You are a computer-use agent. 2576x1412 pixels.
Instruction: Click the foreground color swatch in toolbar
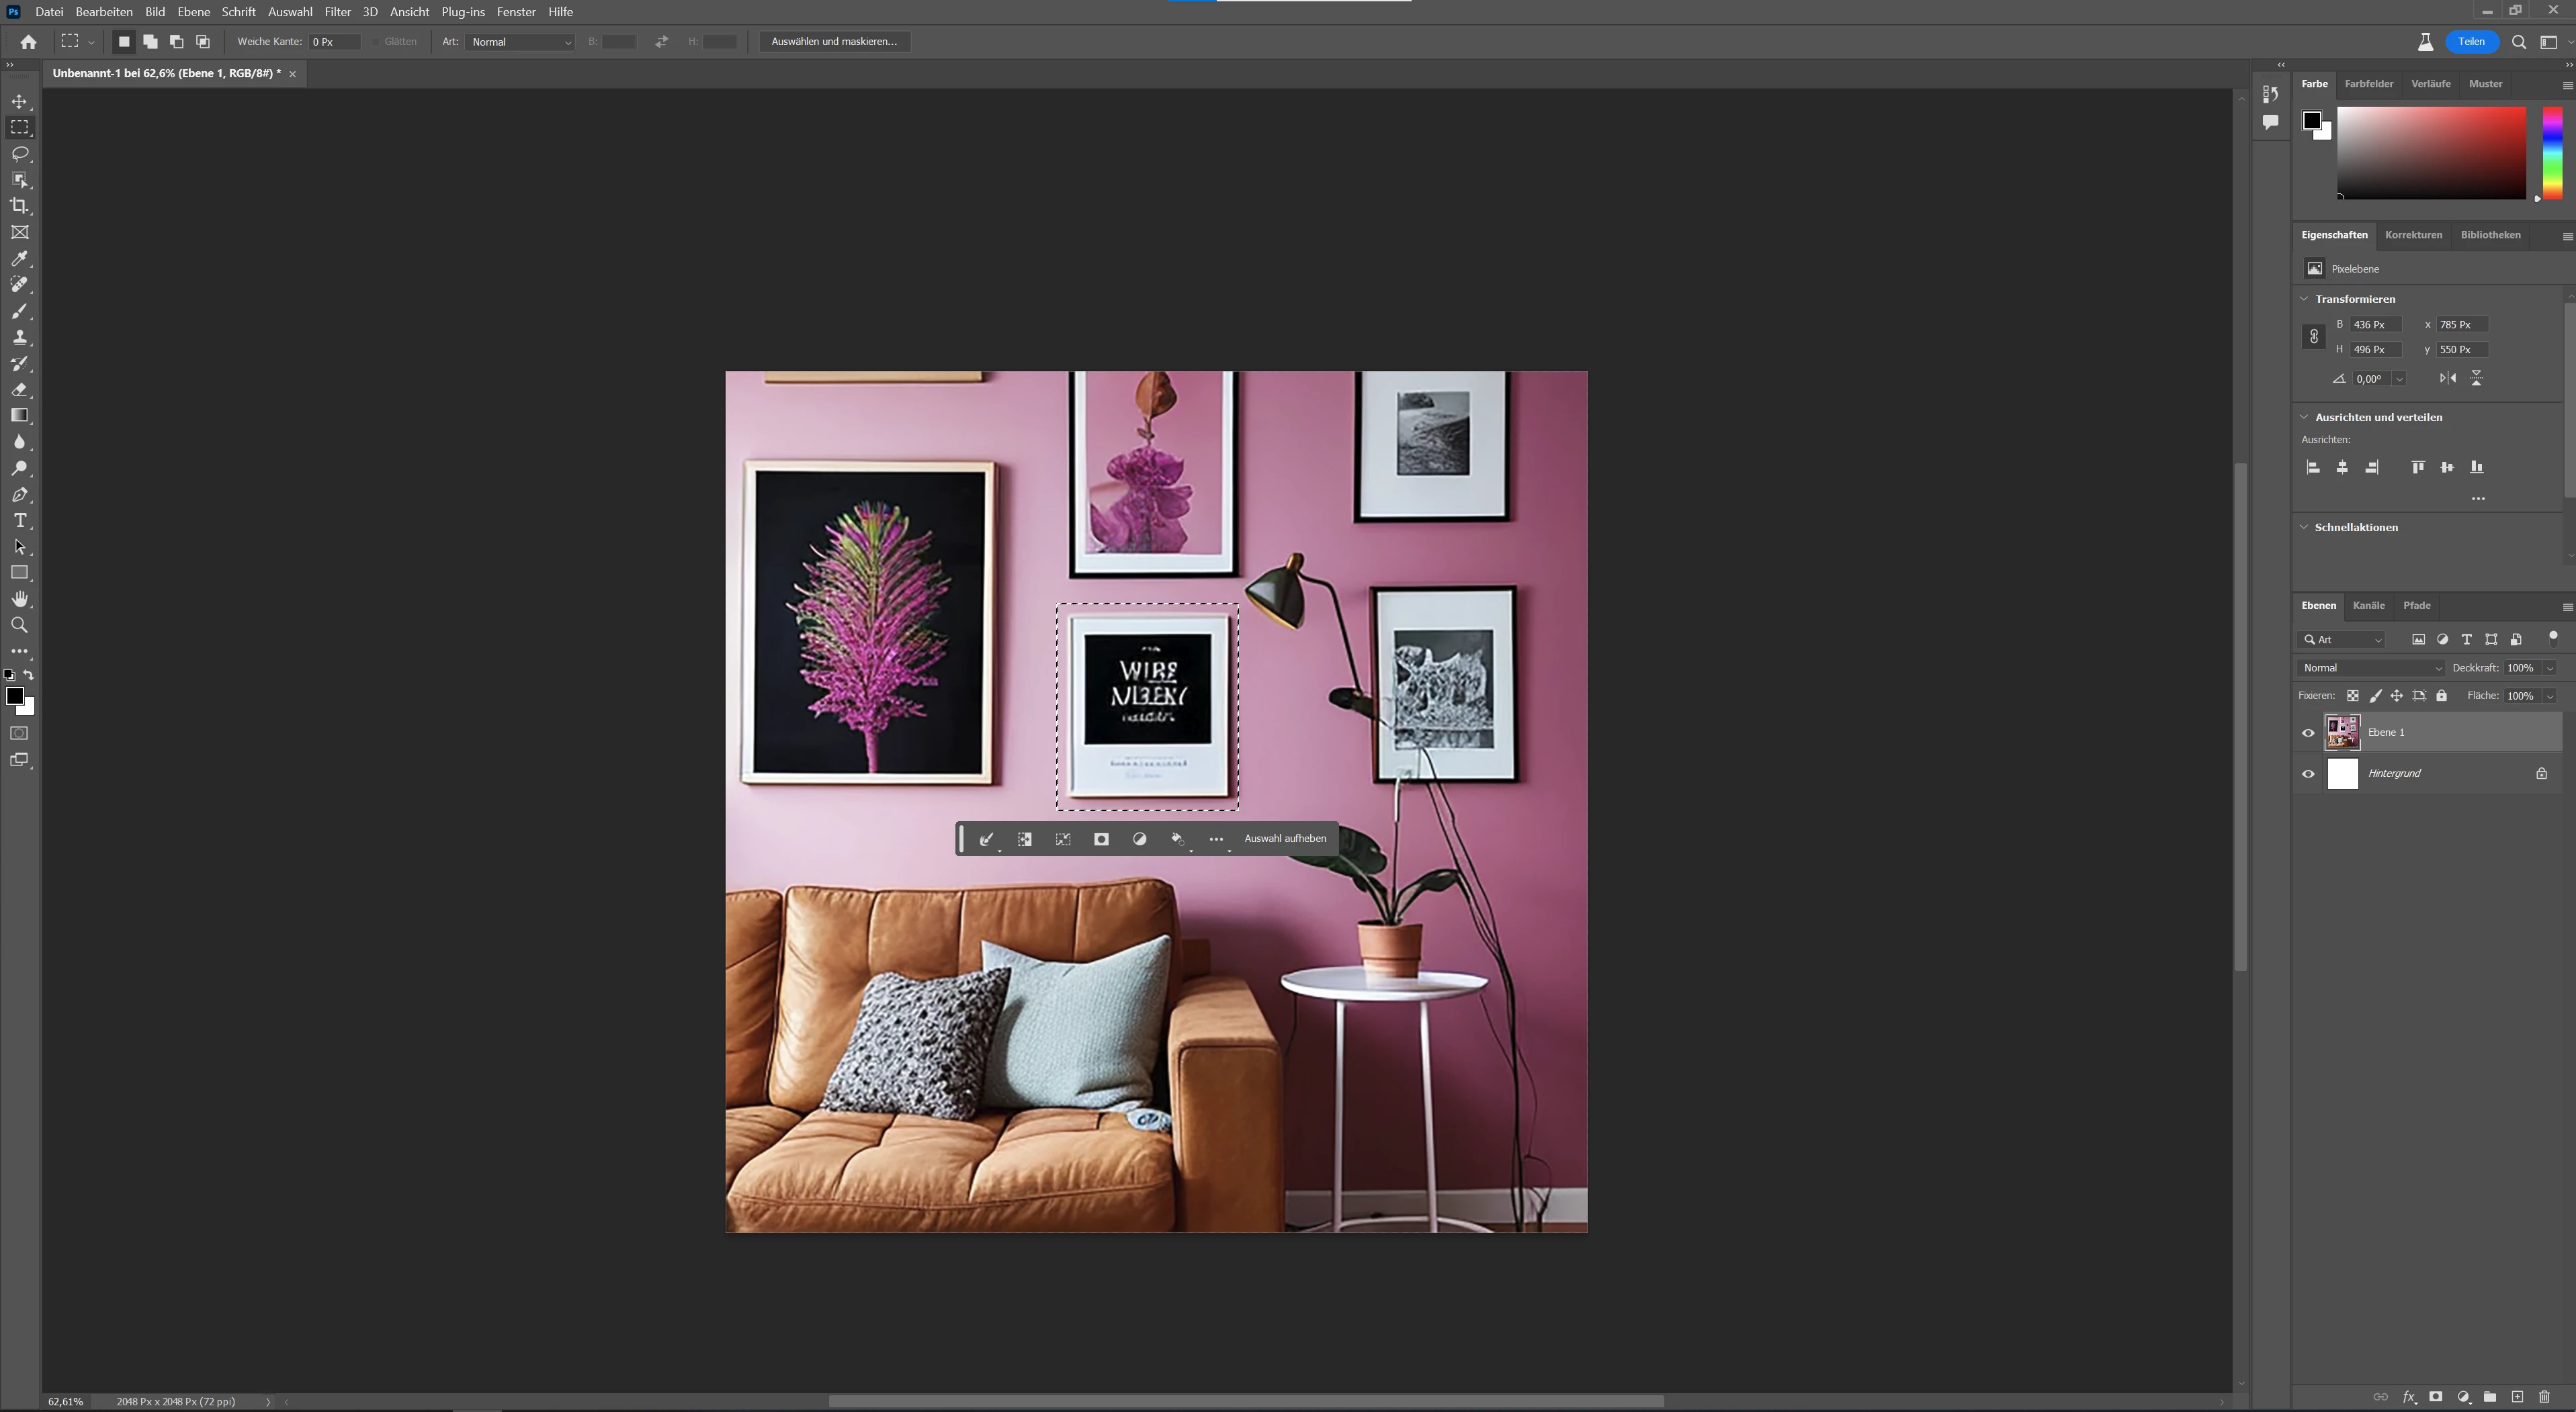tap(14, 696)
